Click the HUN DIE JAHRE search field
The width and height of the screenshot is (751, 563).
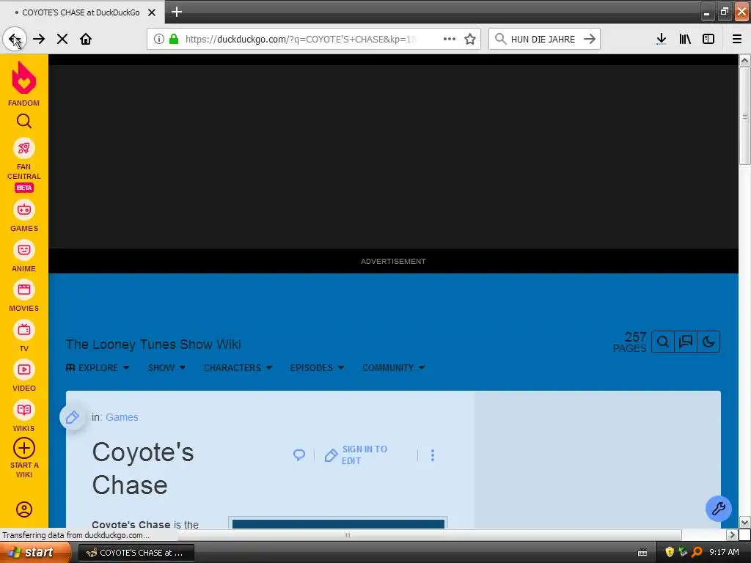[x=543, y=40]
